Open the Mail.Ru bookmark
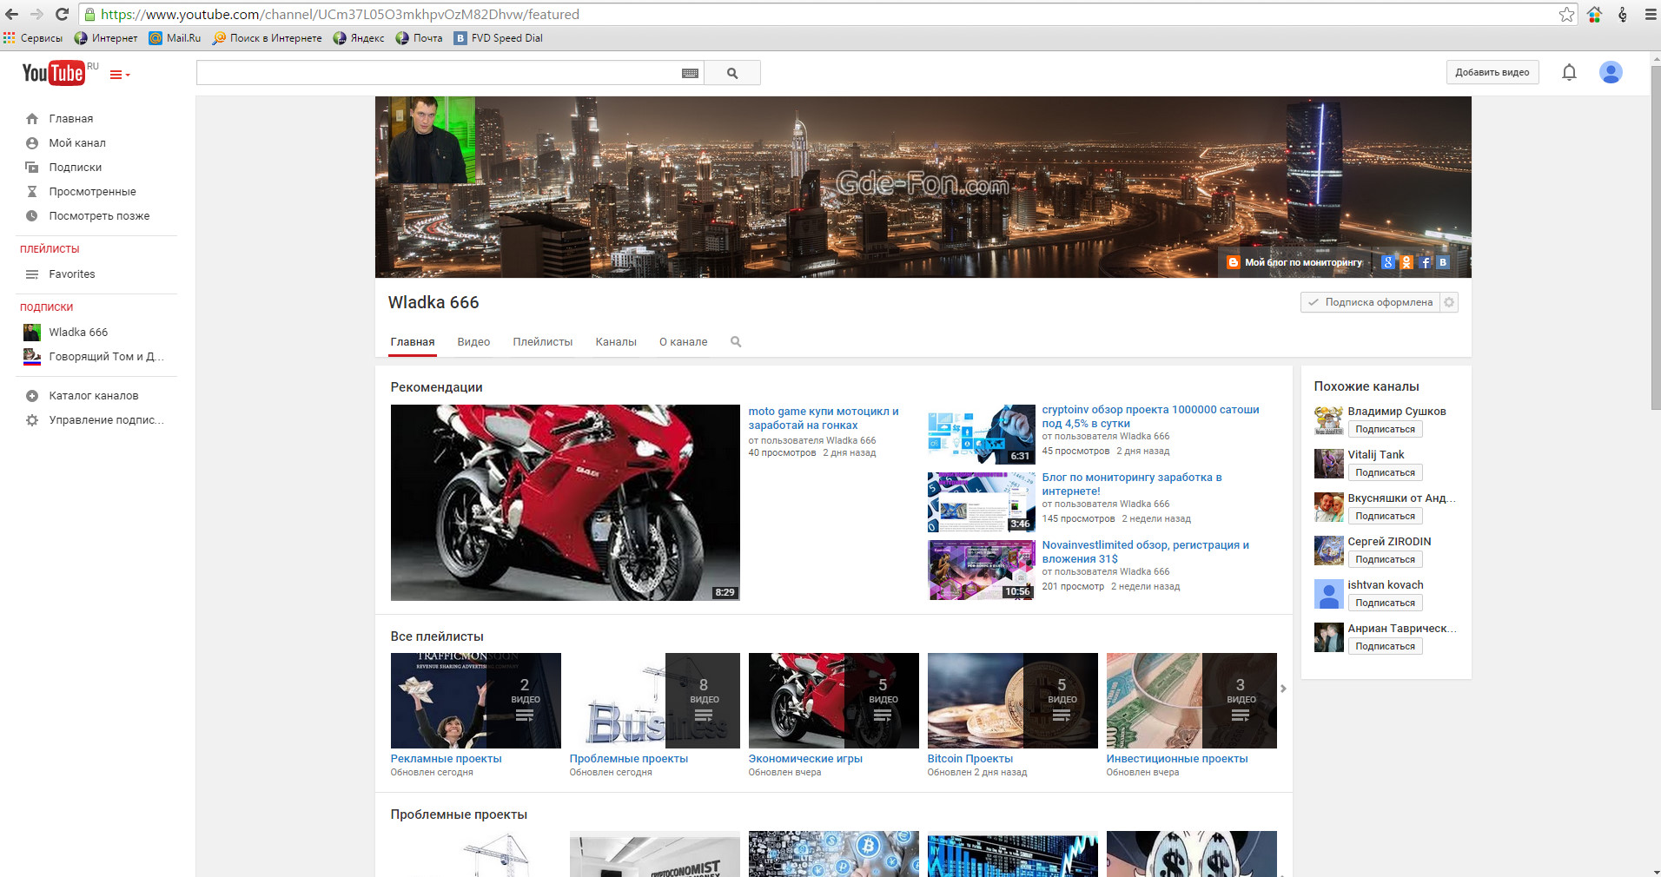This screenshot has width=1661, height=877. (175, 38)
